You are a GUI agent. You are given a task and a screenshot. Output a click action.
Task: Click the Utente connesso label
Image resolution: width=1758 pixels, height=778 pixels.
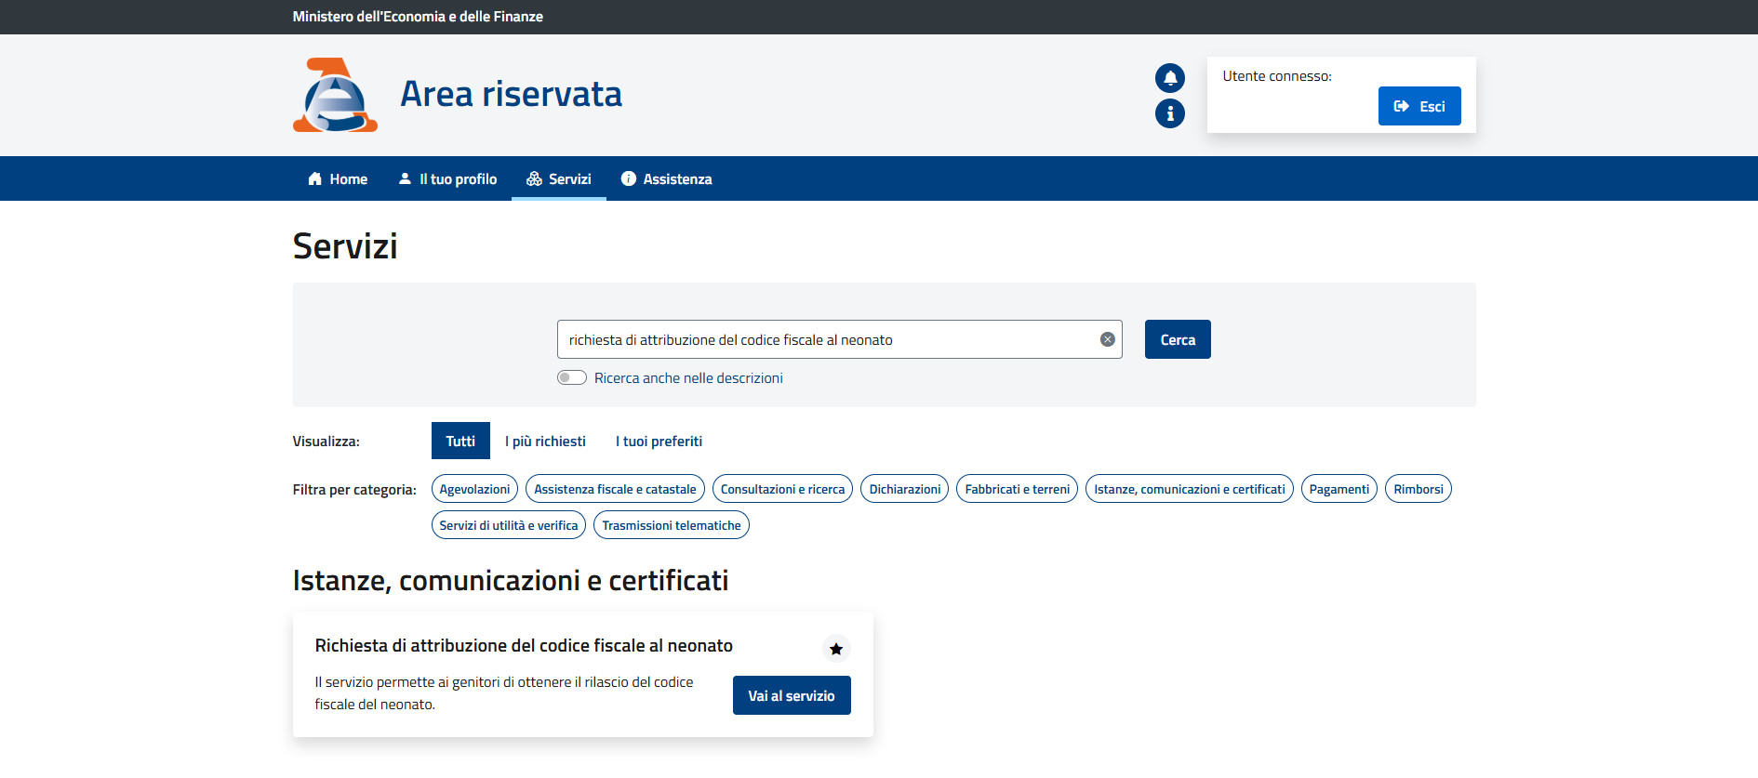coord(1277,76)
